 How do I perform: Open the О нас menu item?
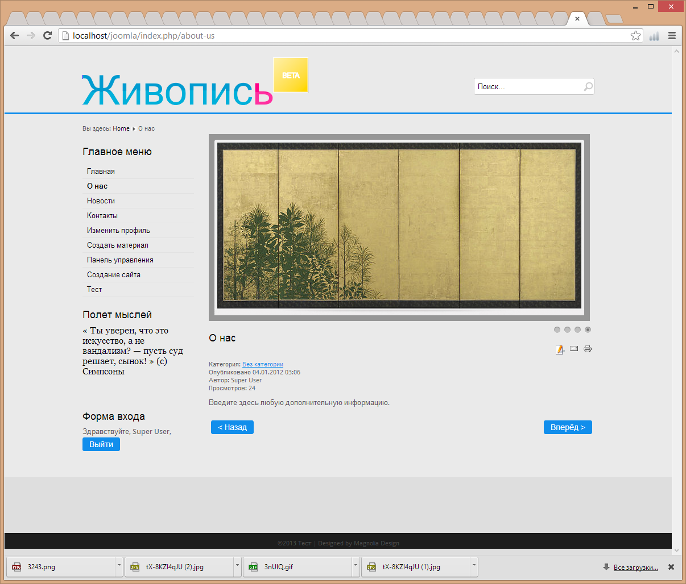click(x=97, y=186)
